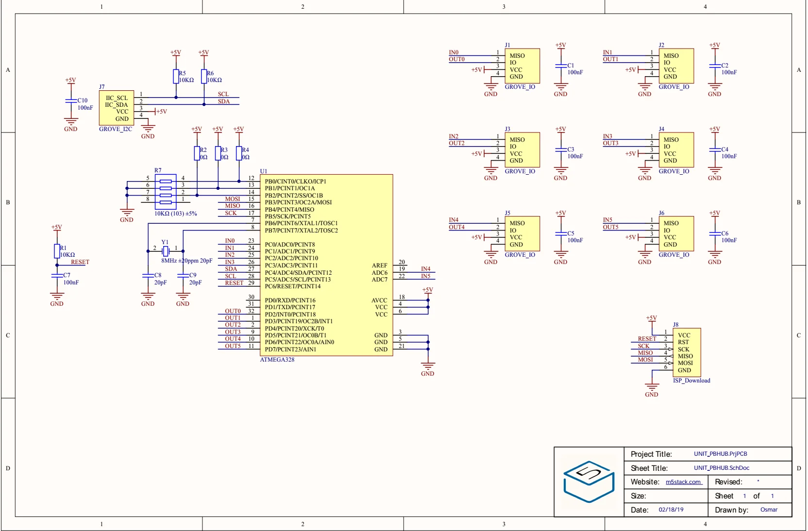The width and height of the screenshot is (808, 531).
Task: Click the date field 02/18/19
Action: click(671, 510)
